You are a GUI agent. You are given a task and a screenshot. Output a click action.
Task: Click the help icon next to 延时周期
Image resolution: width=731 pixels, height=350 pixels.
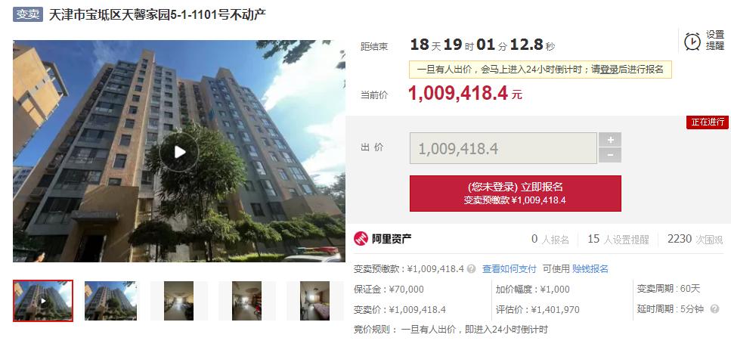pyautogui.click(x=714, y=308)
